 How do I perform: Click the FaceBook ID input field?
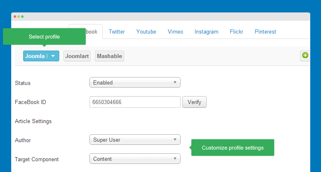pos(135,102)
